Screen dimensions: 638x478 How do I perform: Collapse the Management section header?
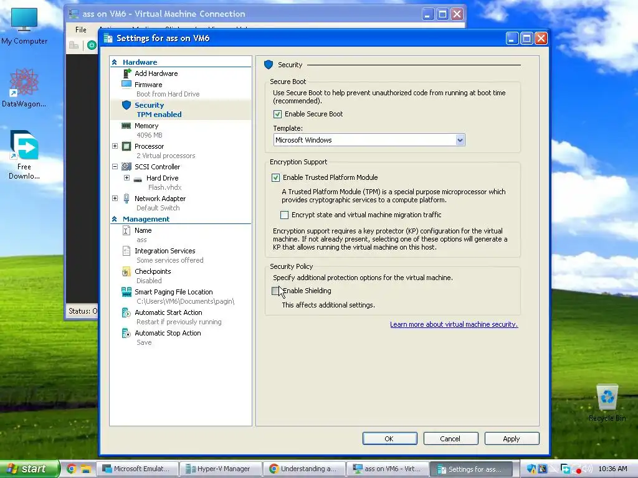115,219
